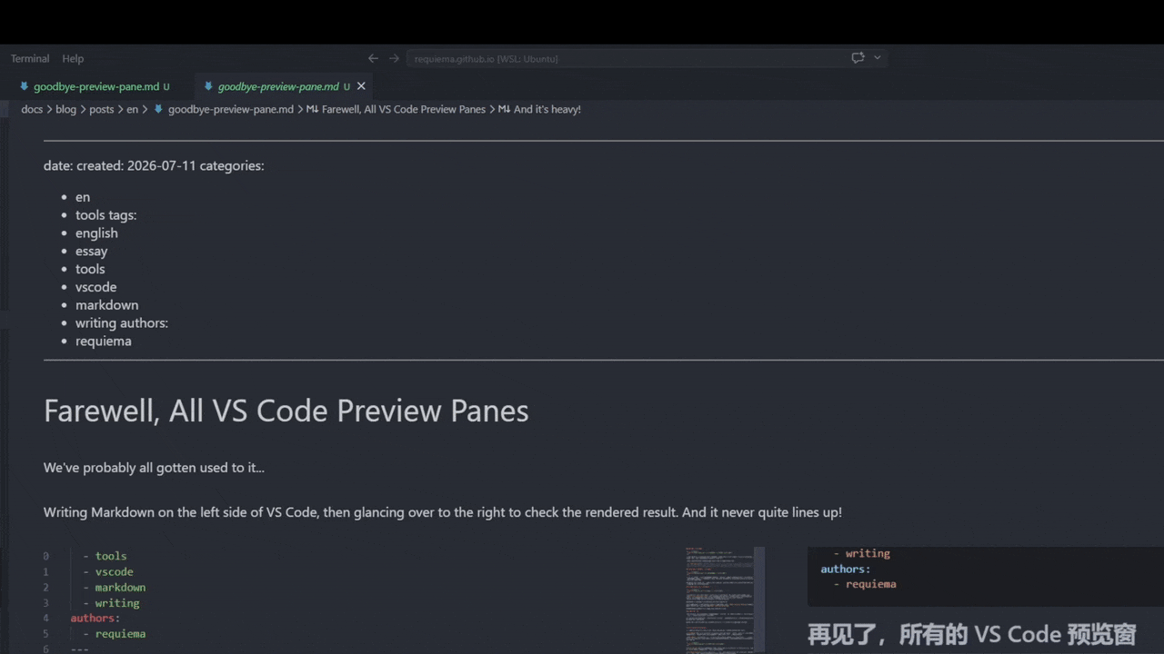Click the markdown symbol icon before the Farewell breadcrumb
The image size is (1164, 654).
312,109
